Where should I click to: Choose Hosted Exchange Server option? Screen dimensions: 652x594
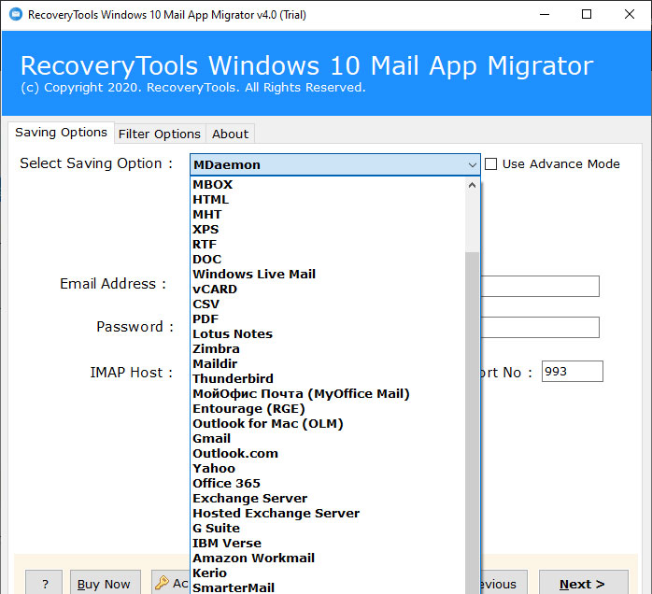pyautogui.click(x=328, y=514)
